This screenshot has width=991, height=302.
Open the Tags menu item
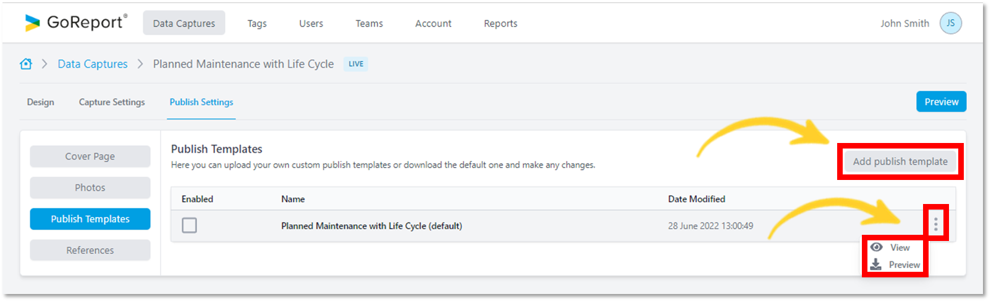(x=257, y=23)
